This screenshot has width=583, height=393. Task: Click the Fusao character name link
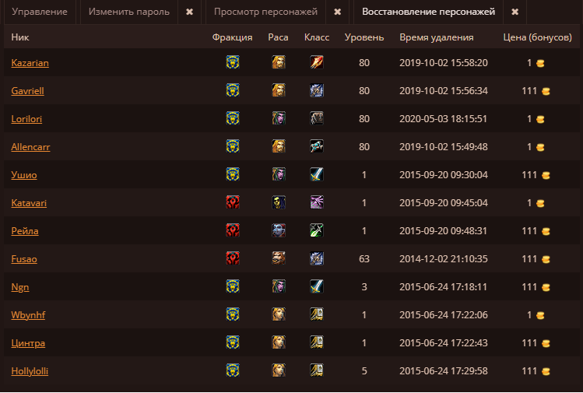click(x=24, y=258)
